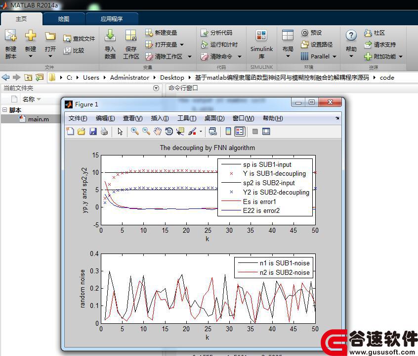Viewport: 418px width, 356px height.
Task: Click the Help (帮助) question mark button
Action: click(x=351, y=35)
